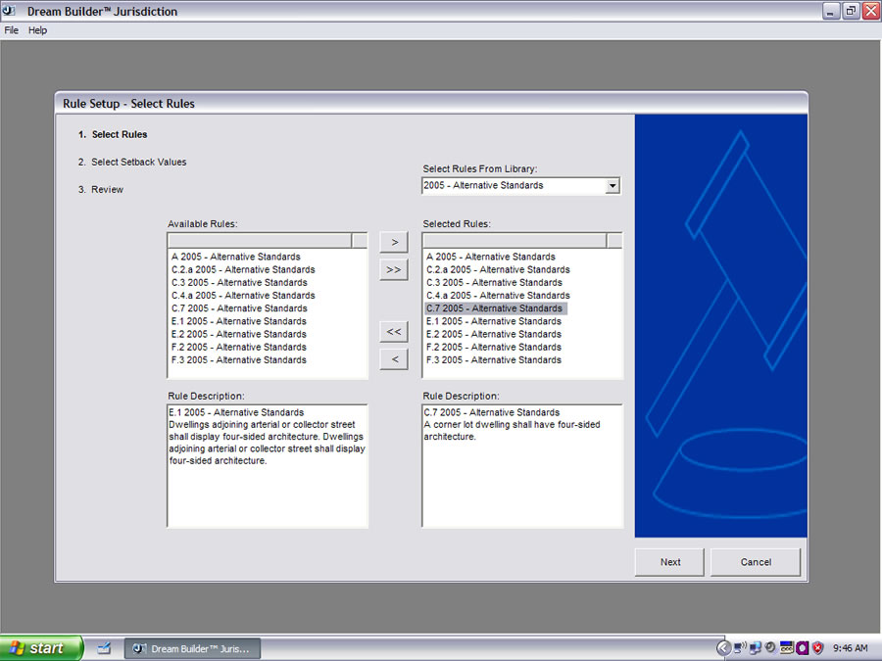Remove all rules with the << button
882x661 pixels.
tap(394, 332)
